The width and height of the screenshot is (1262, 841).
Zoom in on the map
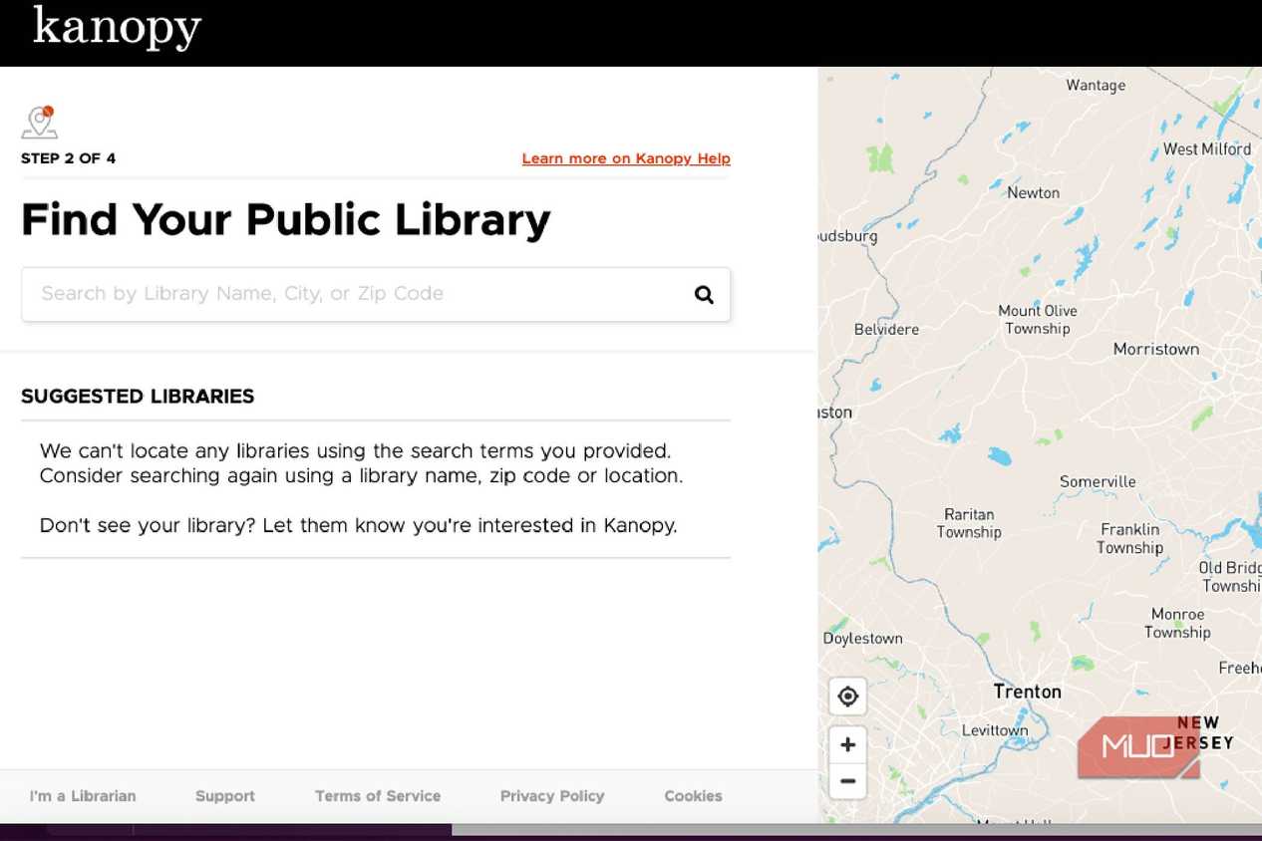click(848, 744)
